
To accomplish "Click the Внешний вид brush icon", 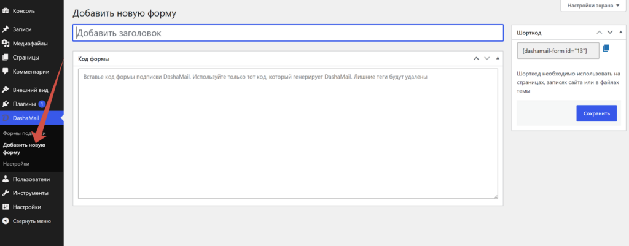I will 6,90.
